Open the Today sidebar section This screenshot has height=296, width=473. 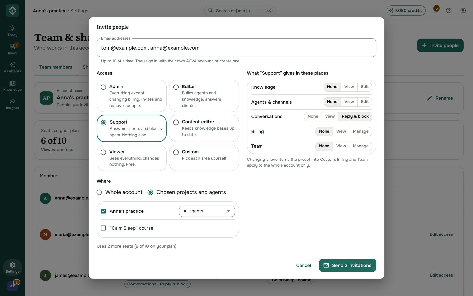(x=12, y=31)
